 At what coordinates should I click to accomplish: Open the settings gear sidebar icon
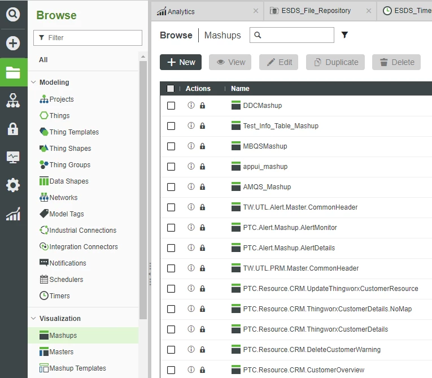[13, 185]
